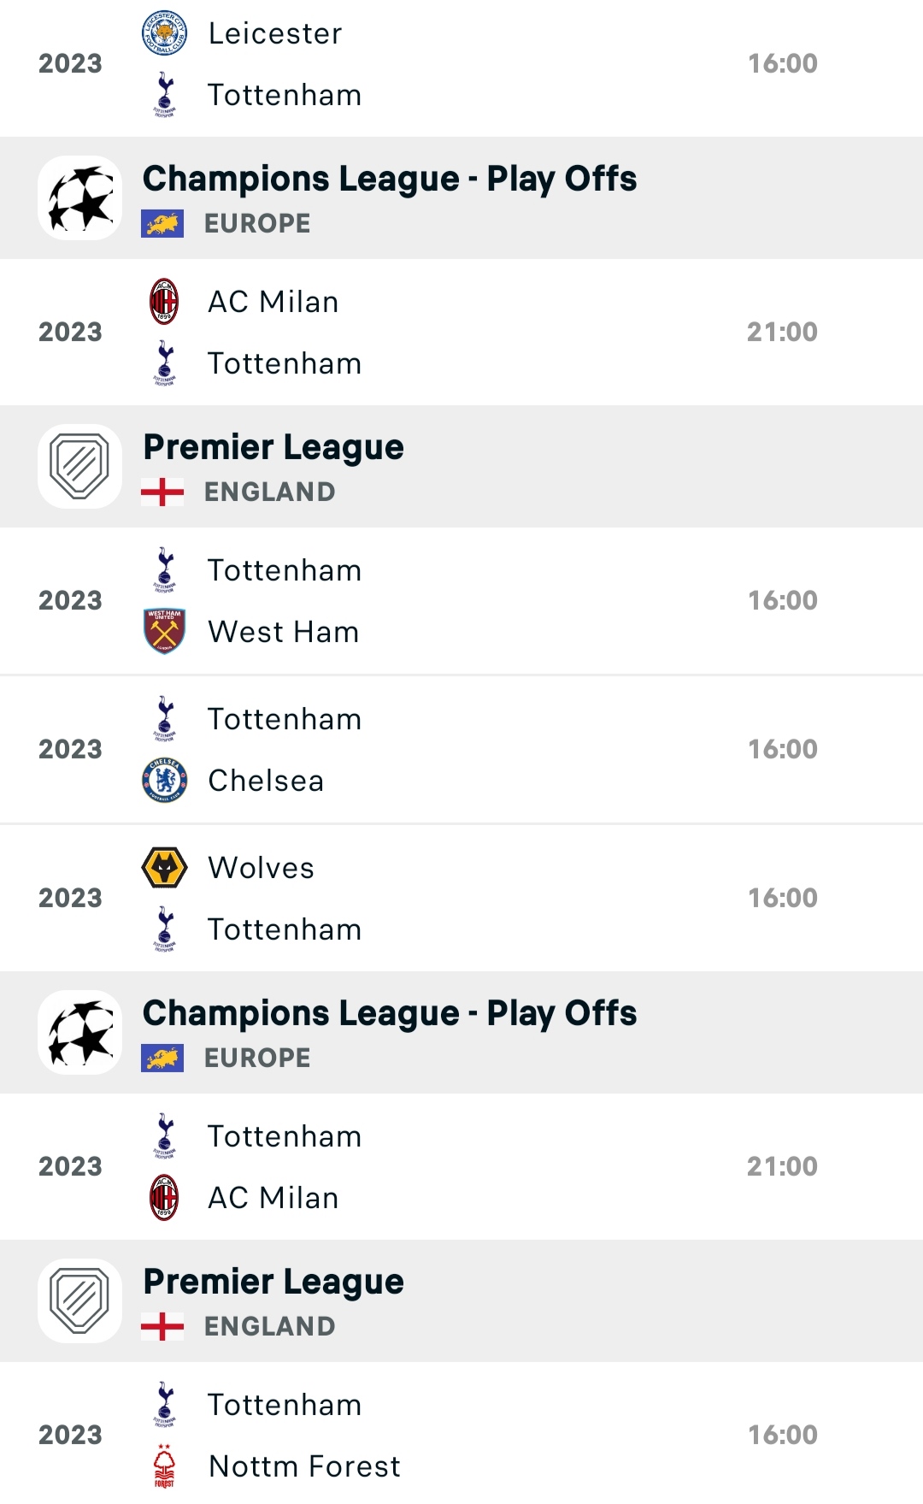The image size is (923, 1504).
Task: Select the Wolves team name
Action: click(261, 868)
